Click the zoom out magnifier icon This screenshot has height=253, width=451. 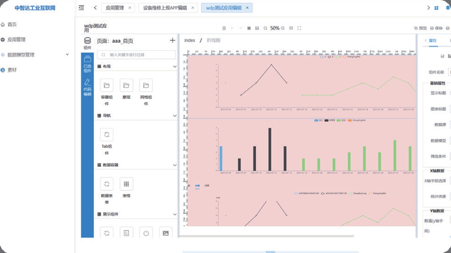tap(265, 28)
